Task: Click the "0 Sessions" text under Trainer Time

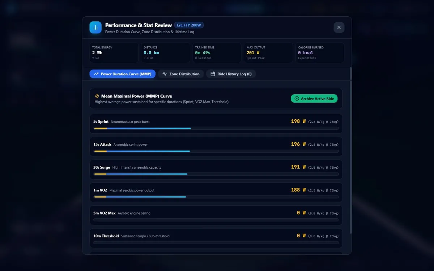Action: click(203, 58)
